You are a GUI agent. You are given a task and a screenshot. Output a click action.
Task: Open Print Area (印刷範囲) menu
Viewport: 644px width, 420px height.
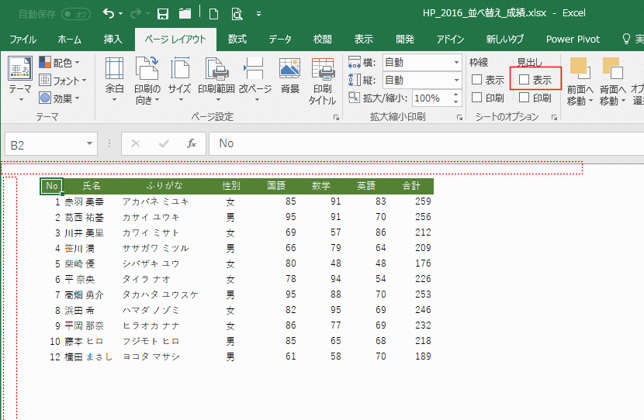(216, 80)
